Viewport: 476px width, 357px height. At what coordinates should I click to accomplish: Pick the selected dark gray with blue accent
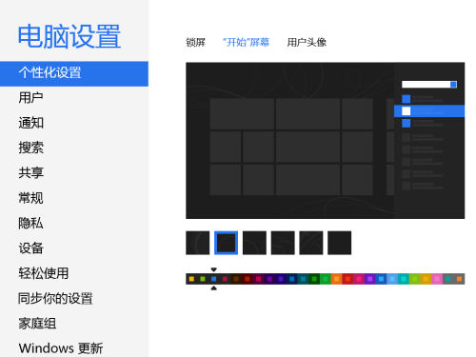pyautogui.click(x=214, y=279)
